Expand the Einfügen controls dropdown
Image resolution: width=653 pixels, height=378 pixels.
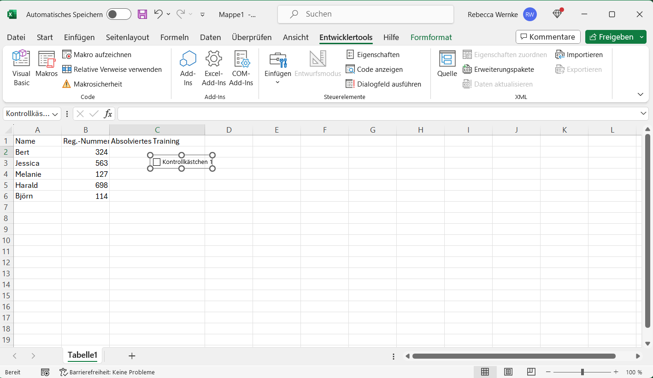pos(277,82)
